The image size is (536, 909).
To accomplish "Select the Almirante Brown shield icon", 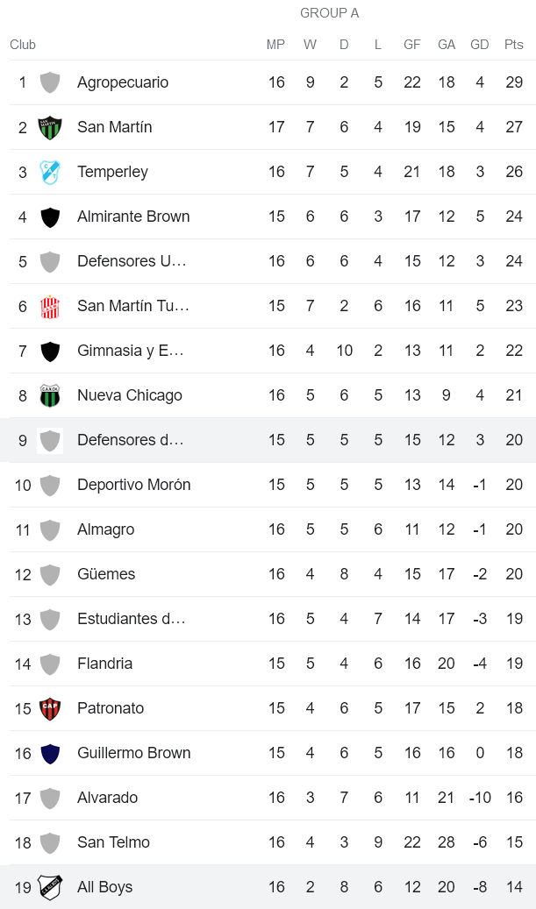I will (50, 216).
